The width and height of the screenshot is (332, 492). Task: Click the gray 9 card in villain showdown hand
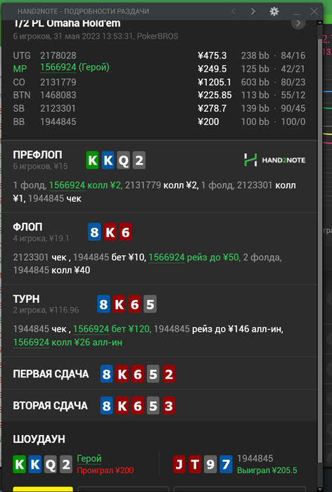pyautogui.click(x=210, y=465)
